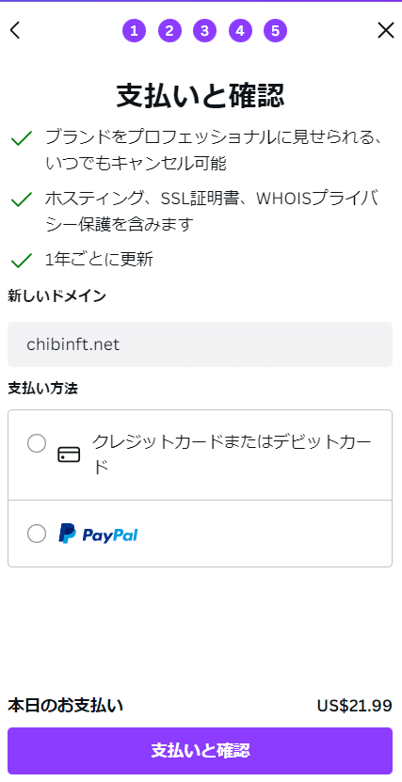Jump to step 3 indicator

tap(204, 31)
